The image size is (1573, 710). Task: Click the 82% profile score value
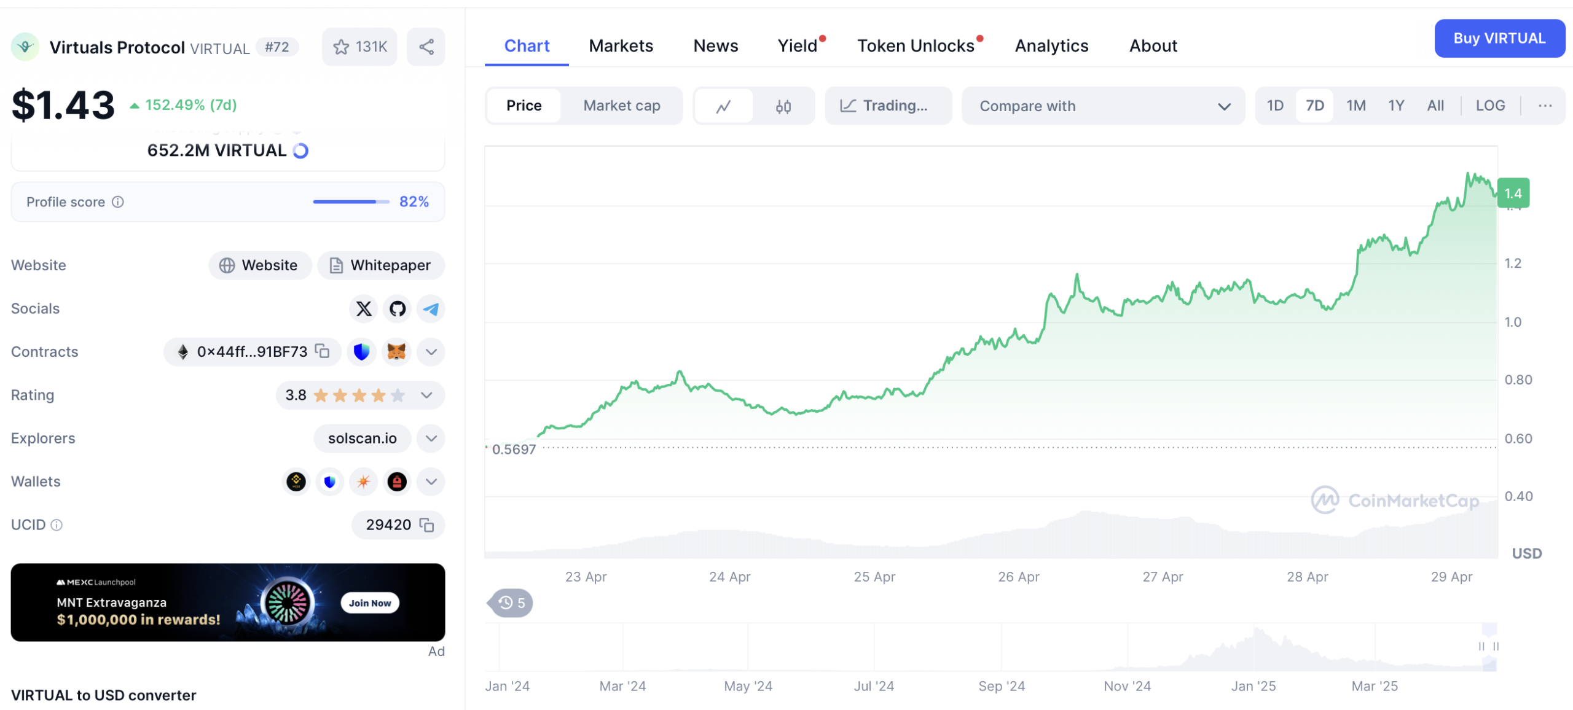pos(414,202)
